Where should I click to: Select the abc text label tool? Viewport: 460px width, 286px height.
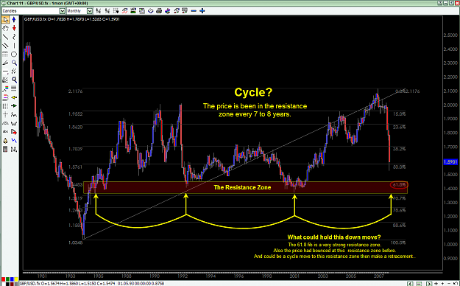point(5,132)
